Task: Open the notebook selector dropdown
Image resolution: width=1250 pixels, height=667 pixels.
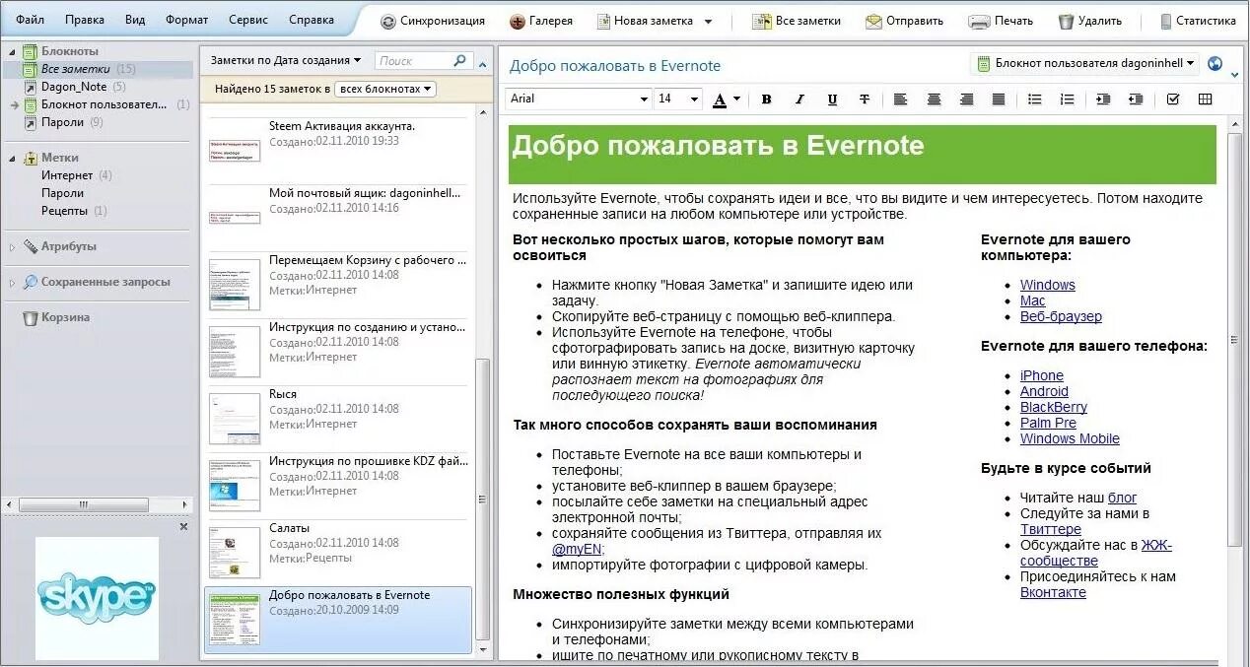Action: point(1084,64)
